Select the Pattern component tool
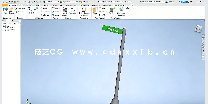The width and height of the screenshot is (208, 104). pos(56,8)
